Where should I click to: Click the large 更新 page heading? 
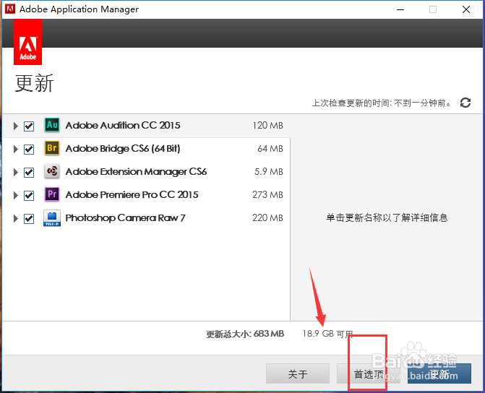[x=35, y=83]
